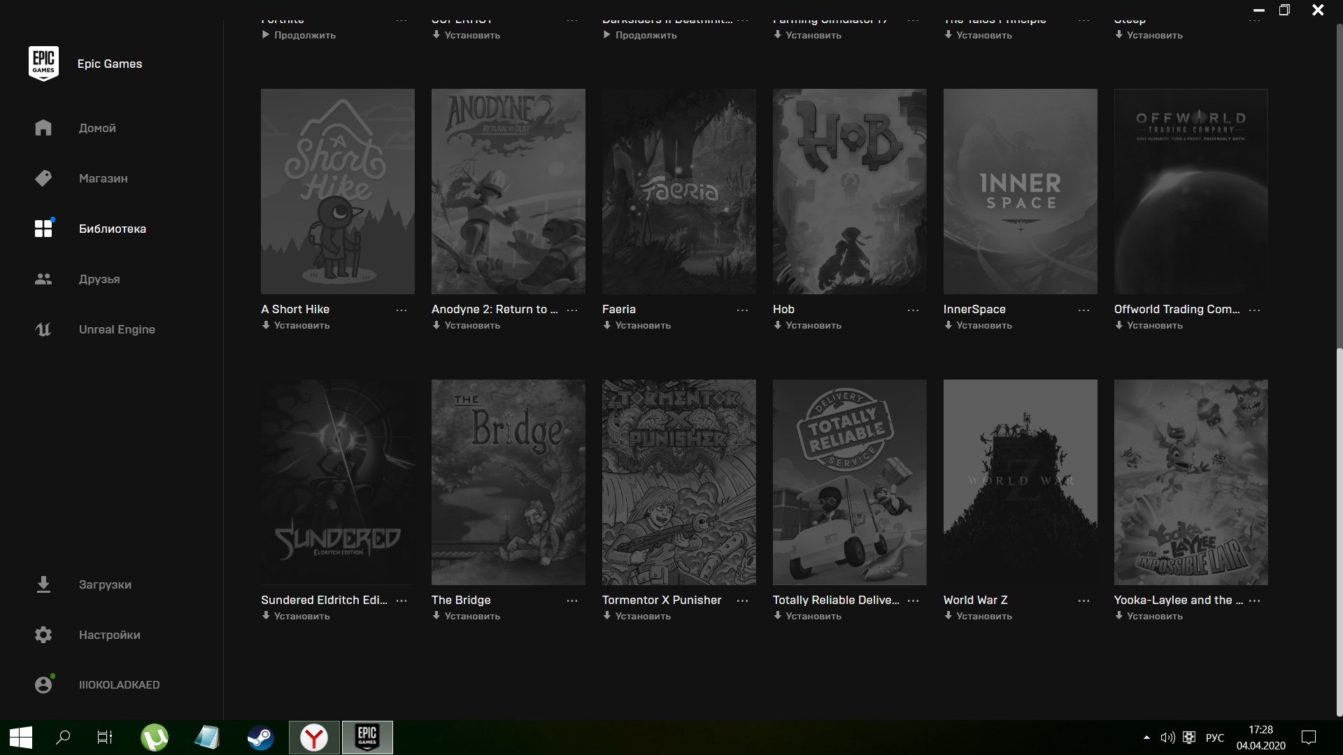Image resolution: width=1343 pixels, height=755 pixels.
Task: Open options menu for Anodyne 2
Action: pos(572,310)
